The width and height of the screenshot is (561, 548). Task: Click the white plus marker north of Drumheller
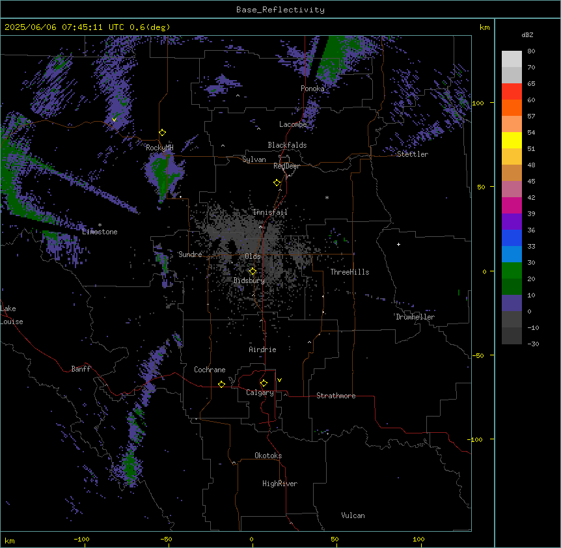click(398, 244)
